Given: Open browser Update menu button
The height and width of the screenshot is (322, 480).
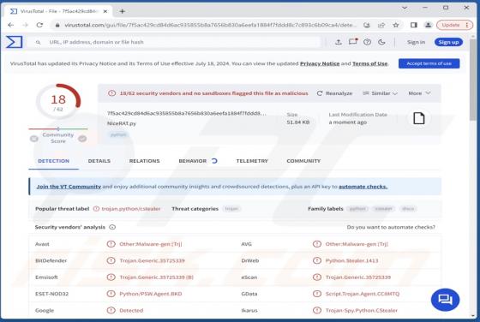Looking at the screenshot, I should 454,25.
